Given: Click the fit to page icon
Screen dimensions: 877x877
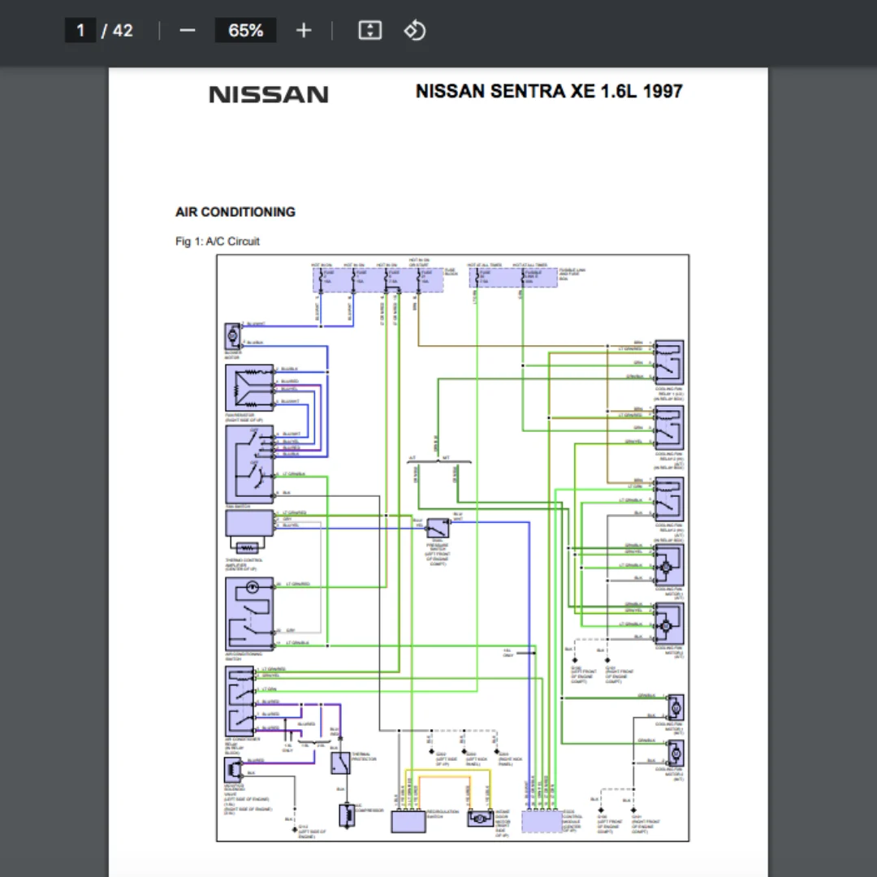Looking at the screenshot, I should click(369, 30).
